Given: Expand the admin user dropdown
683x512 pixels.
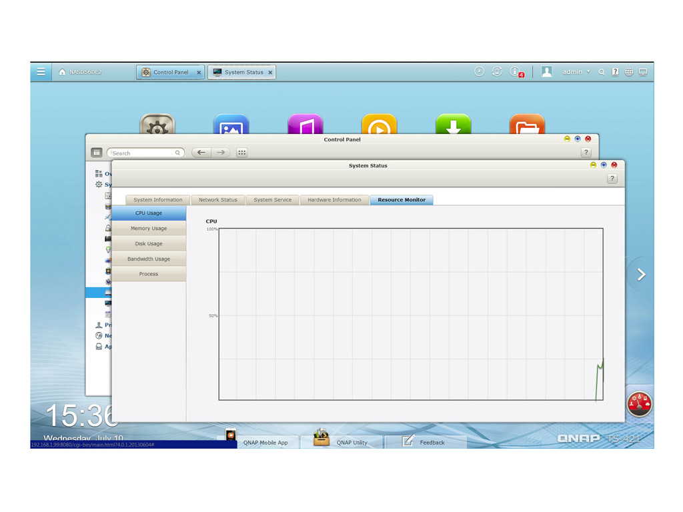Looking at the screenshot, I should coord(576,72).
